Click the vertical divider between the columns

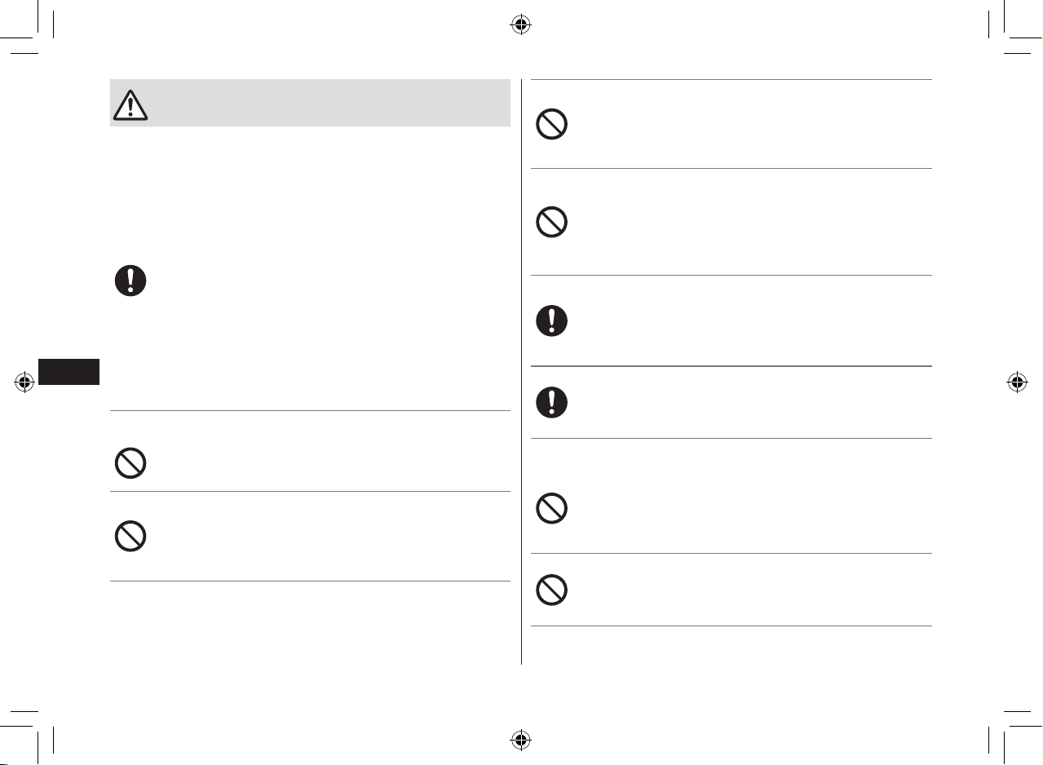point(521,372)
